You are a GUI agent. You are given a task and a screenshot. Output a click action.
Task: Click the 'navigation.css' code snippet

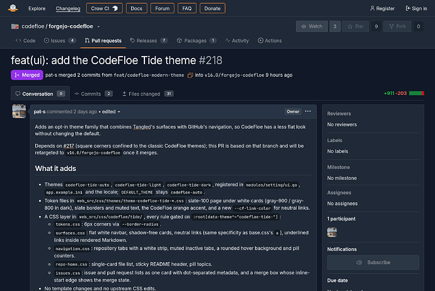[x=72, y=249]
